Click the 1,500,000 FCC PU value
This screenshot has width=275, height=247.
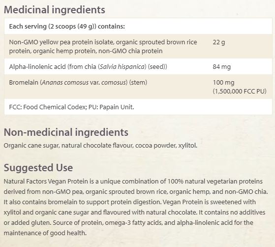(x=240, y=91)
